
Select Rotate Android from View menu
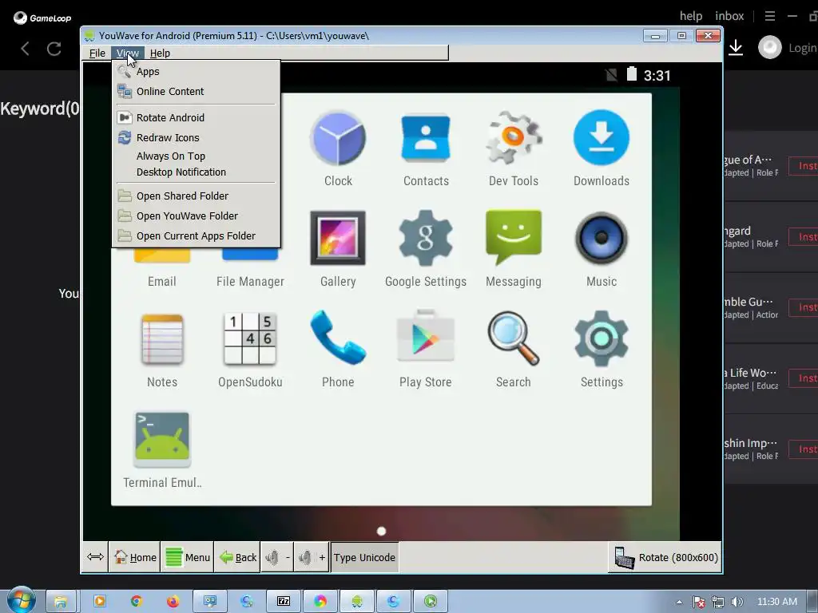(x=196, y=118)
